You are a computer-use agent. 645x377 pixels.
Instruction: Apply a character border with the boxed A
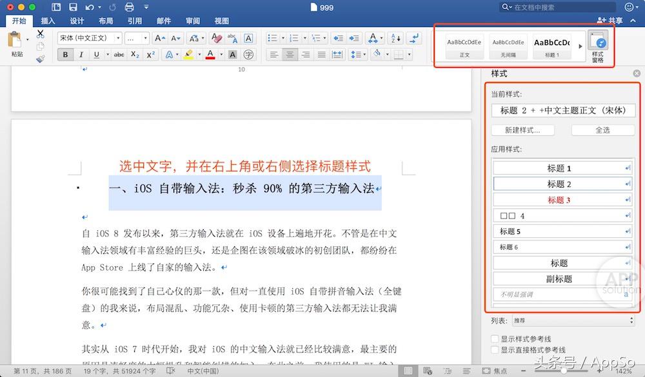pyautogui.click(x=248, y=38)
